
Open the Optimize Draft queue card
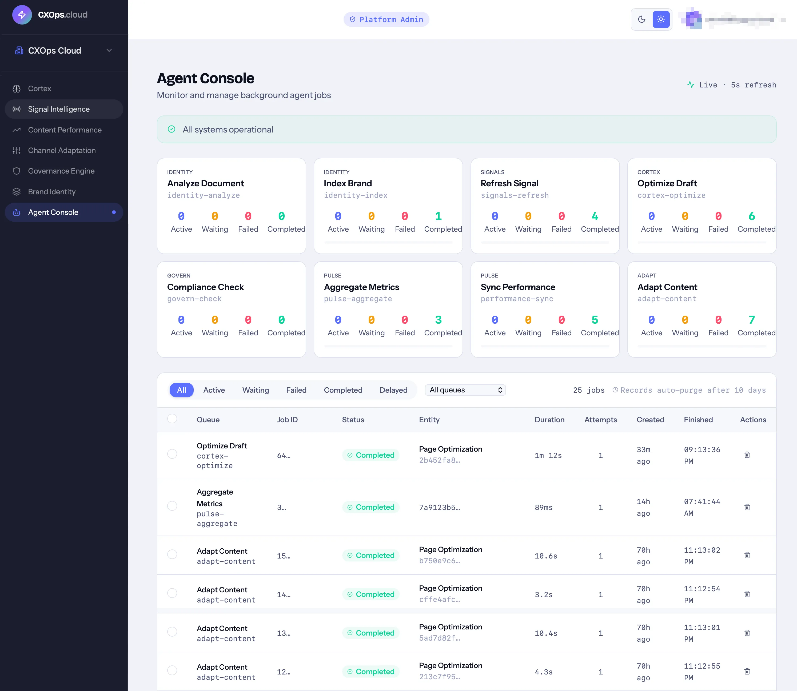(x=702, y=206)
